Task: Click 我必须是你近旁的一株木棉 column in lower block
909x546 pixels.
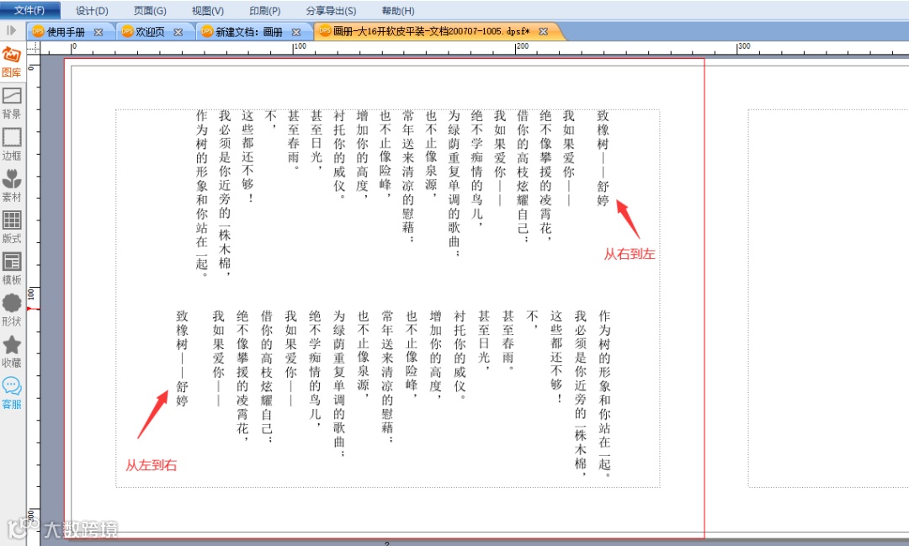Action: (580, 393)
